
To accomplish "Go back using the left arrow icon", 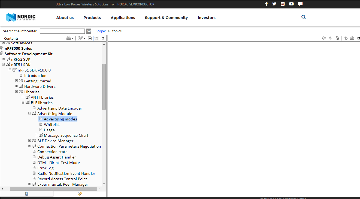I will (x=324, y=38).
